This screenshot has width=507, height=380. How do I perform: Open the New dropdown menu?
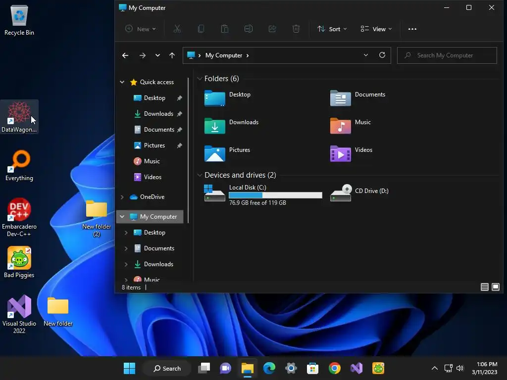click(x=141, y=29)
